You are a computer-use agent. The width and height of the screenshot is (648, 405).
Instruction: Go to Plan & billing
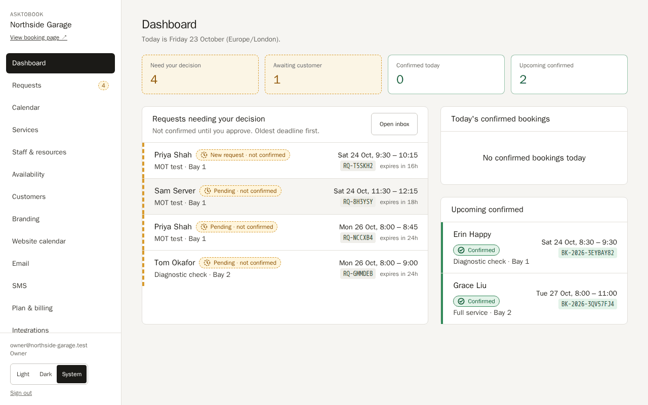60,308
